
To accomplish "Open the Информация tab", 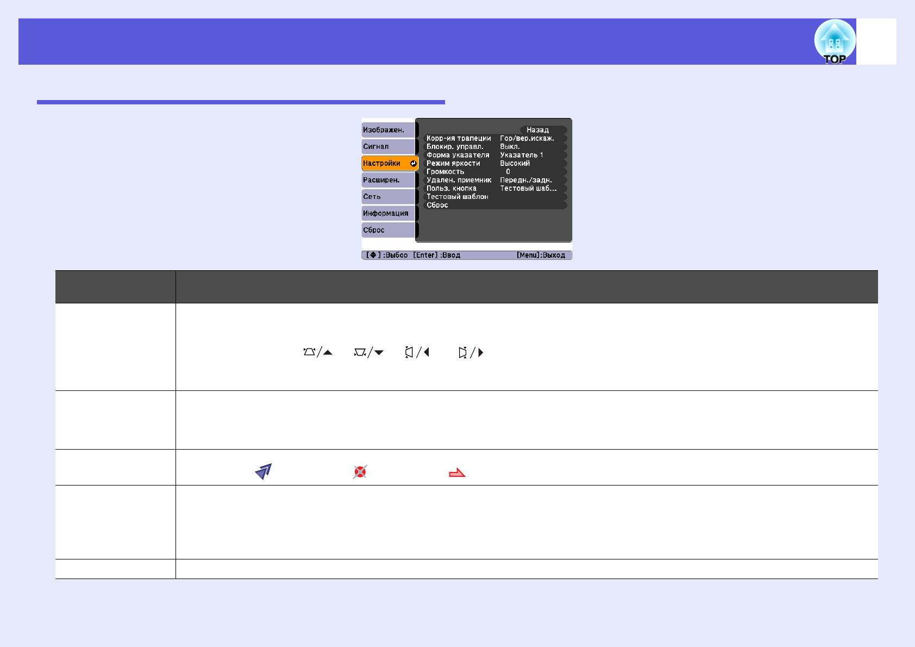I will [388, 214].
